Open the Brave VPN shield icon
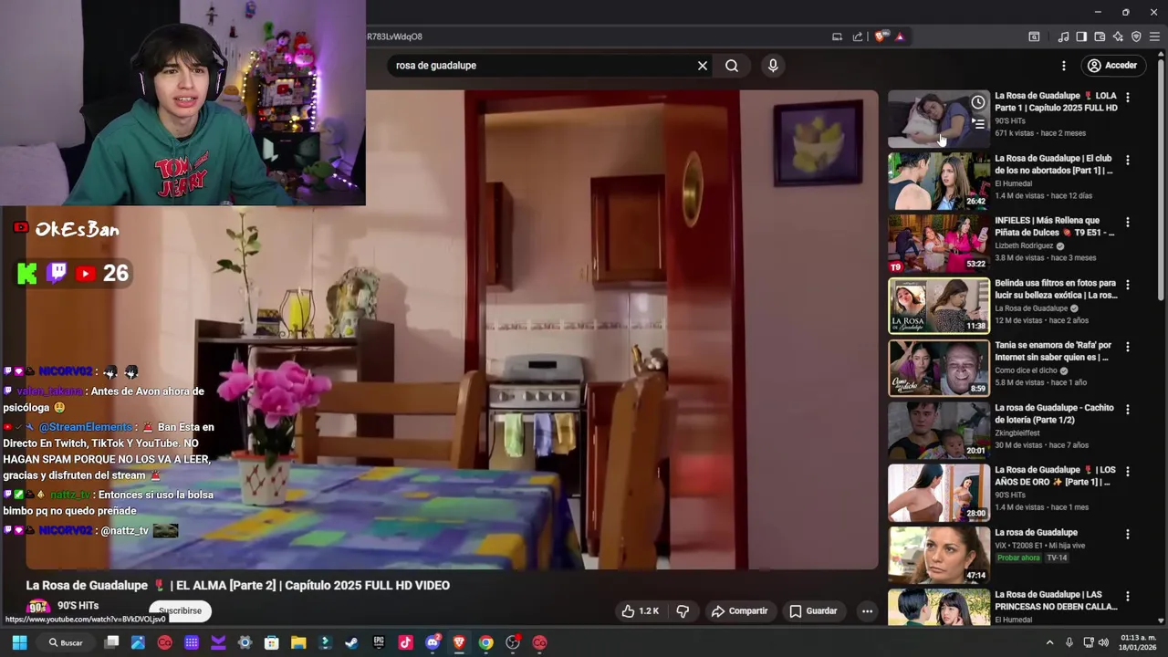The image size is (1168, 657). click(x=1136, y=36)
